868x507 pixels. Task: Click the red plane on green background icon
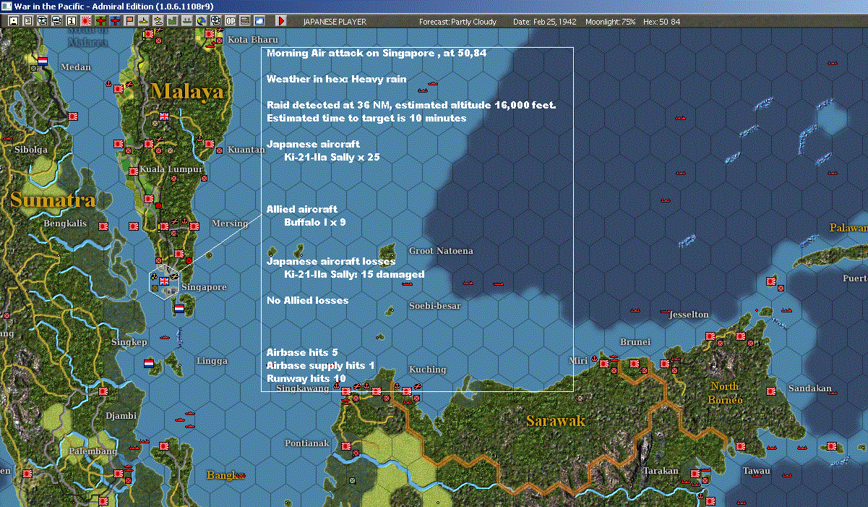click(x=100, y=21)
